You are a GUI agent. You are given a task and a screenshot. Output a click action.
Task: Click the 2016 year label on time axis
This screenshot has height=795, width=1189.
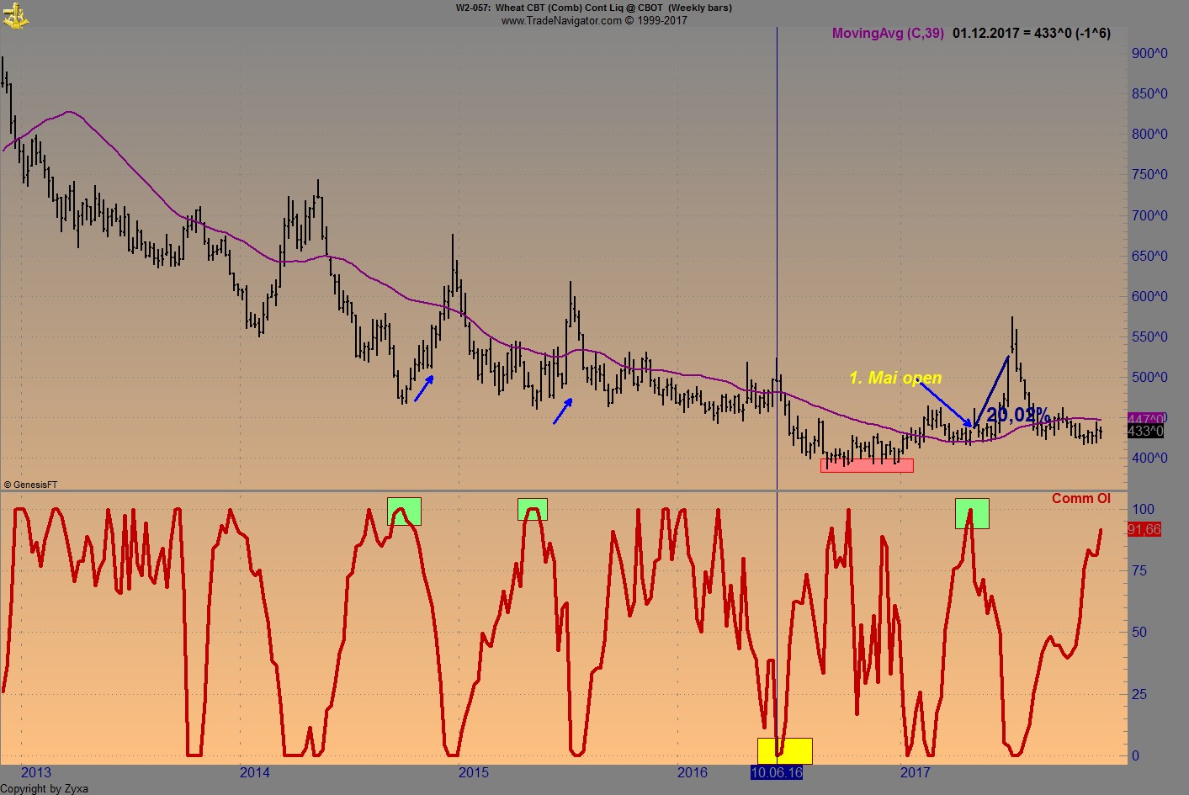(693, 772)
